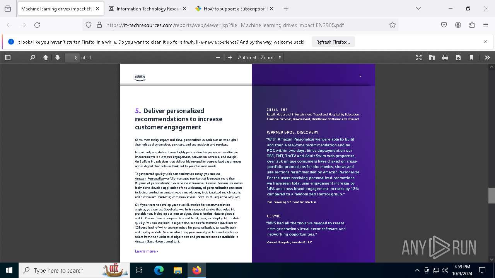The height and width of the screenshot is (278, 495).
Task: Open the Windows Start menu
Action: (9, 270)
